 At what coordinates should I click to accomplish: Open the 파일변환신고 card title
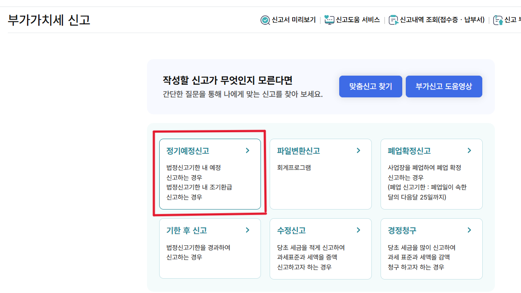pyautogui.click(x=298, y=151)
